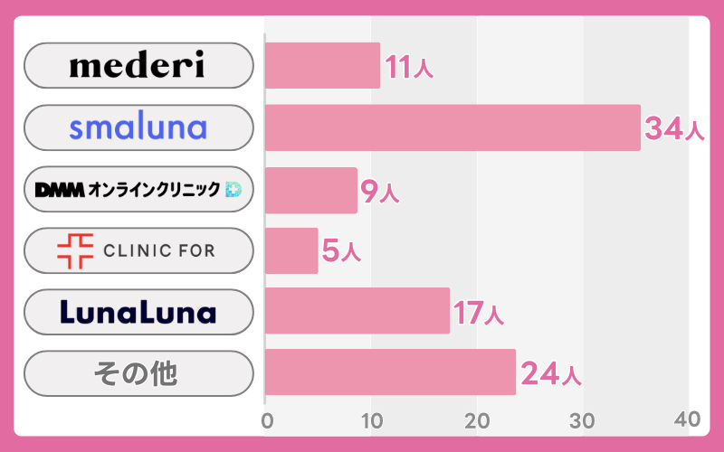Click the smaluna bar, the longest one
724x452 pixels.
point(452,127)
